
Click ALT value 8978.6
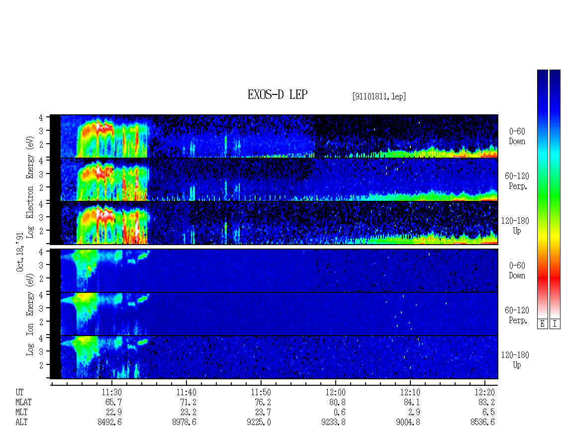(x=184, y=423)
